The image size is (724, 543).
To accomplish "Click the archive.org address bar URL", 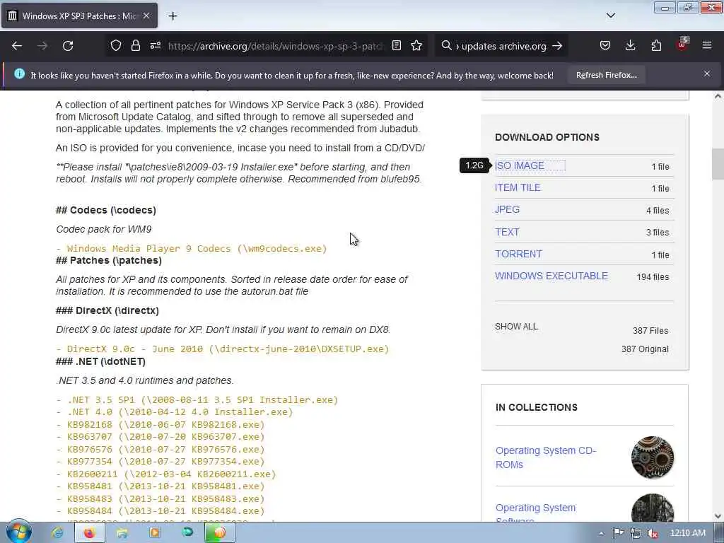I will [x=275, y=46].
